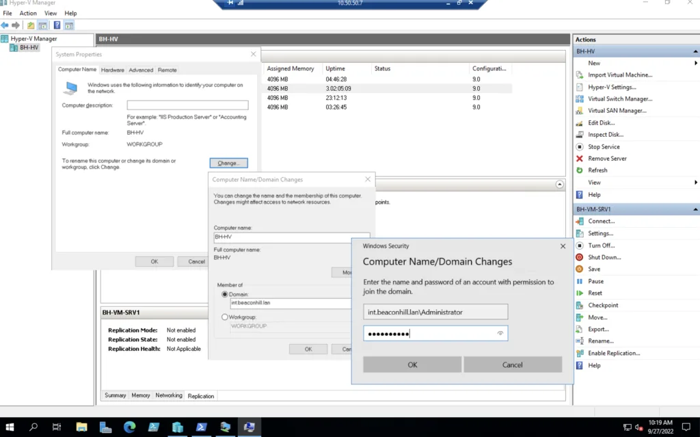The image size is (700, 437).
Task: Open Hyper-V Settings from the Actions pane
Action: (x=612, y=87)
